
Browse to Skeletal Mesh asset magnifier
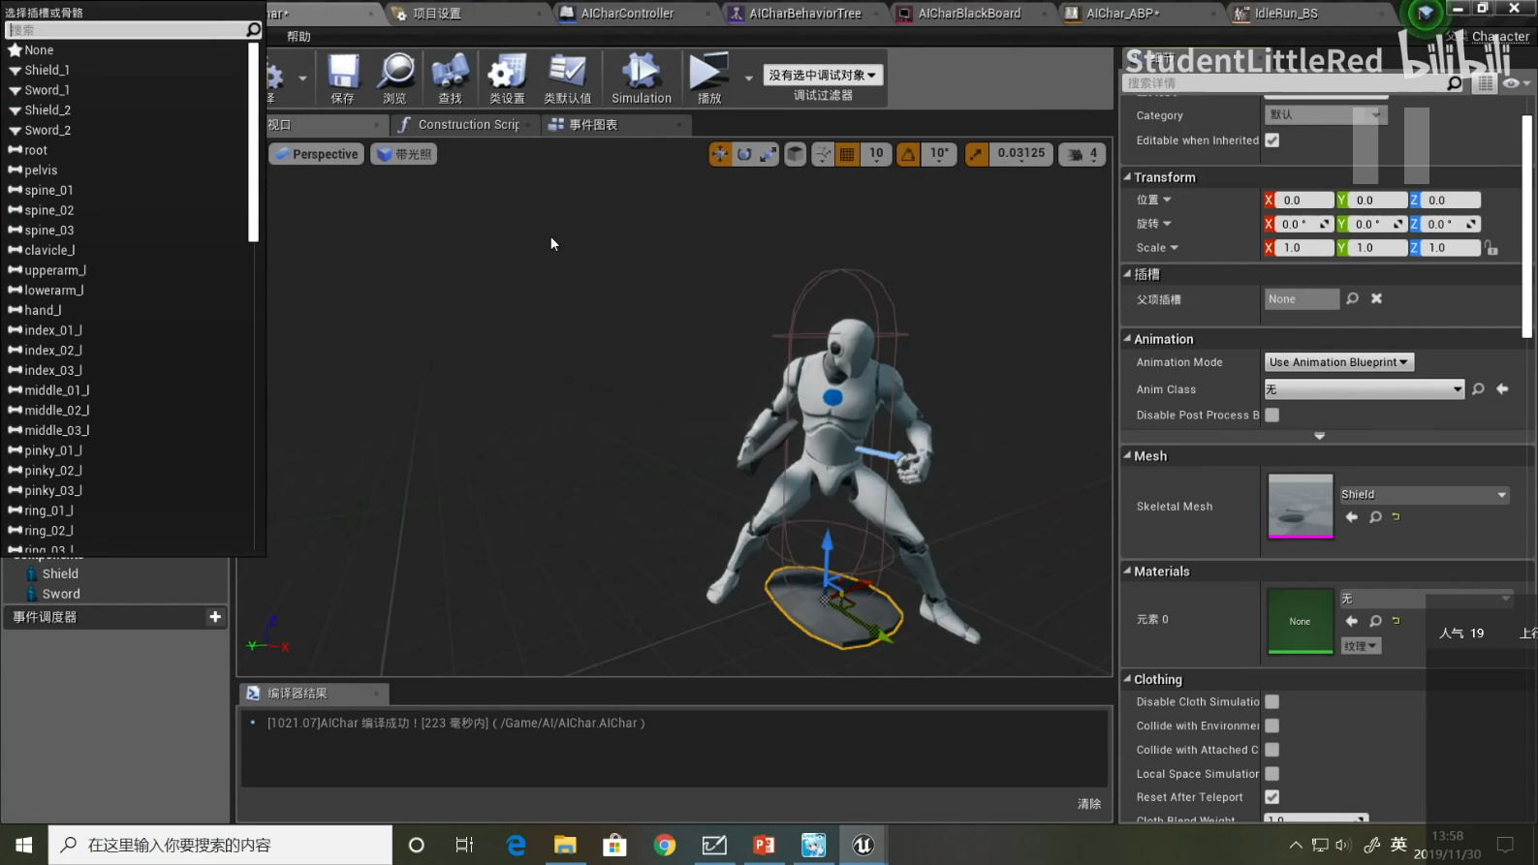[1375, 517]
